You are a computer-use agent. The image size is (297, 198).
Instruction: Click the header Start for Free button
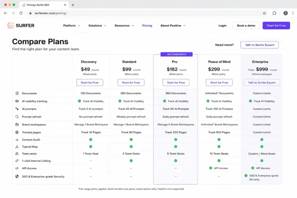pyautogui.click(x=276, y=26)
